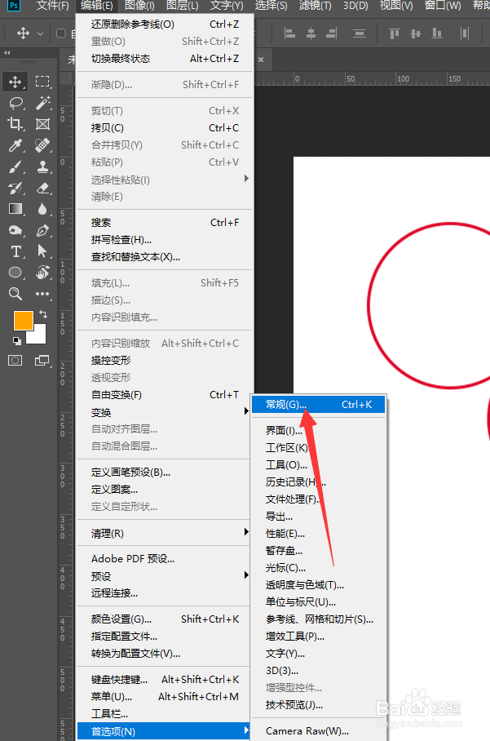Click the align left edges icon
The width and height of the screenshot is (490, 741).
tap(289, 33)
